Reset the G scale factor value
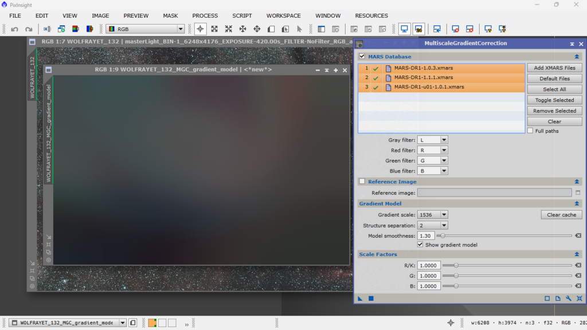The height and width of the screenshot is (330, 587). (x=578, y=276)
